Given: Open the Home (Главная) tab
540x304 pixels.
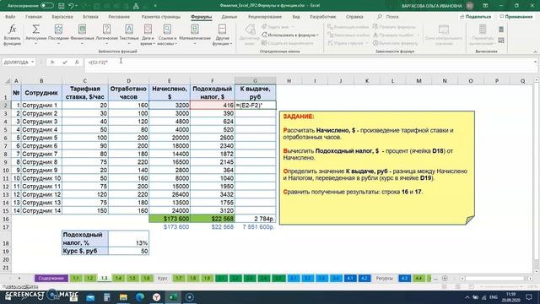Looking at the screenshot, I should click(x=34, y=17).
